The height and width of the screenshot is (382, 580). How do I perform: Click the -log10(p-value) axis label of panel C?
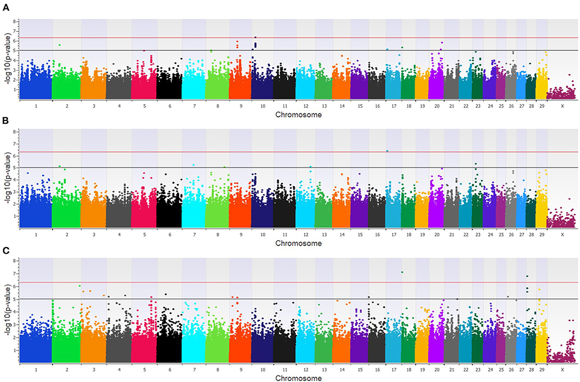click(x=8, y=311)
